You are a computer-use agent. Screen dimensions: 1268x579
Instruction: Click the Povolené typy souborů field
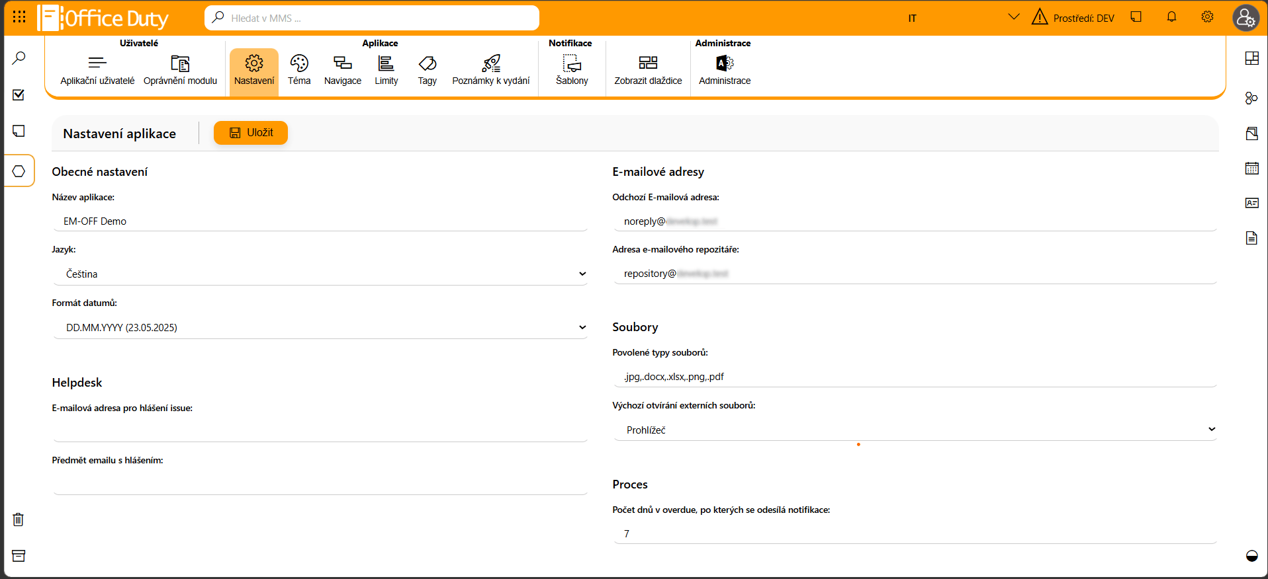(915, 377)
